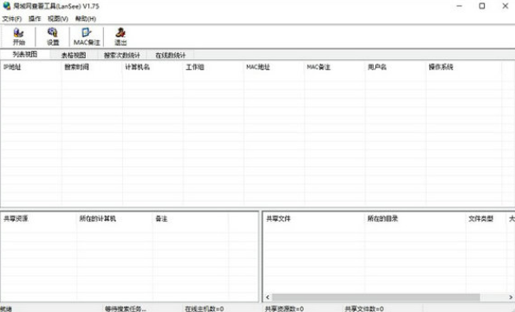Open the 设置 (Settings) toolbar icon

(53, 36)
